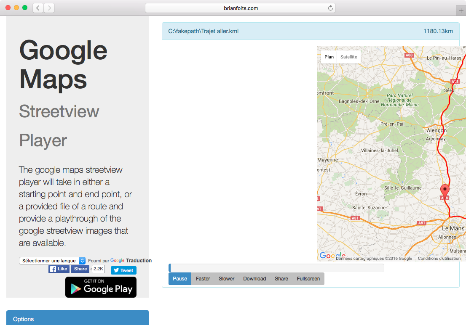
Task: Select the Plan map type
Action: 329,57
